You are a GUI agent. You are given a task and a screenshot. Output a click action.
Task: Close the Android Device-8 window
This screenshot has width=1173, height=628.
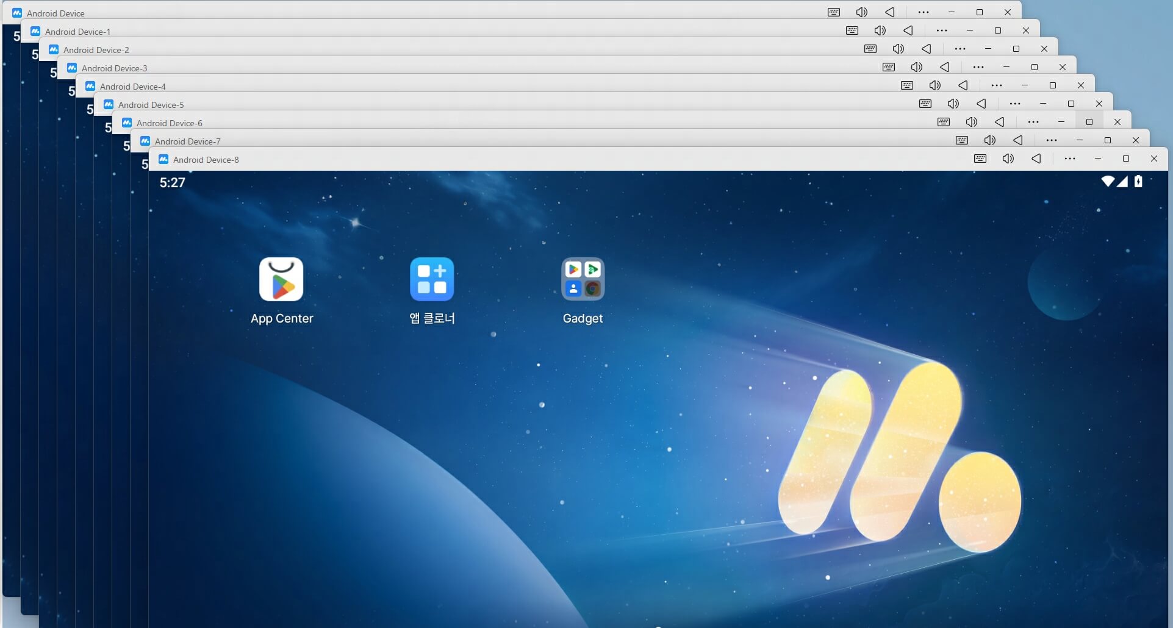coord(1154,159)
